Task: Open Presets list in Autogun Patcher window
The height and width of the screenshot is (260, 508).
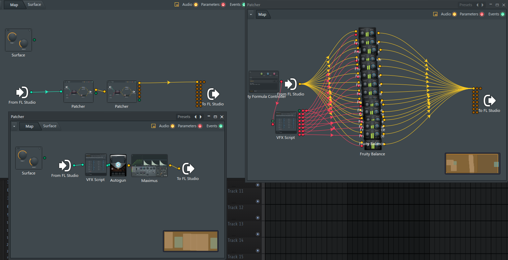Action: click(184, 117)
